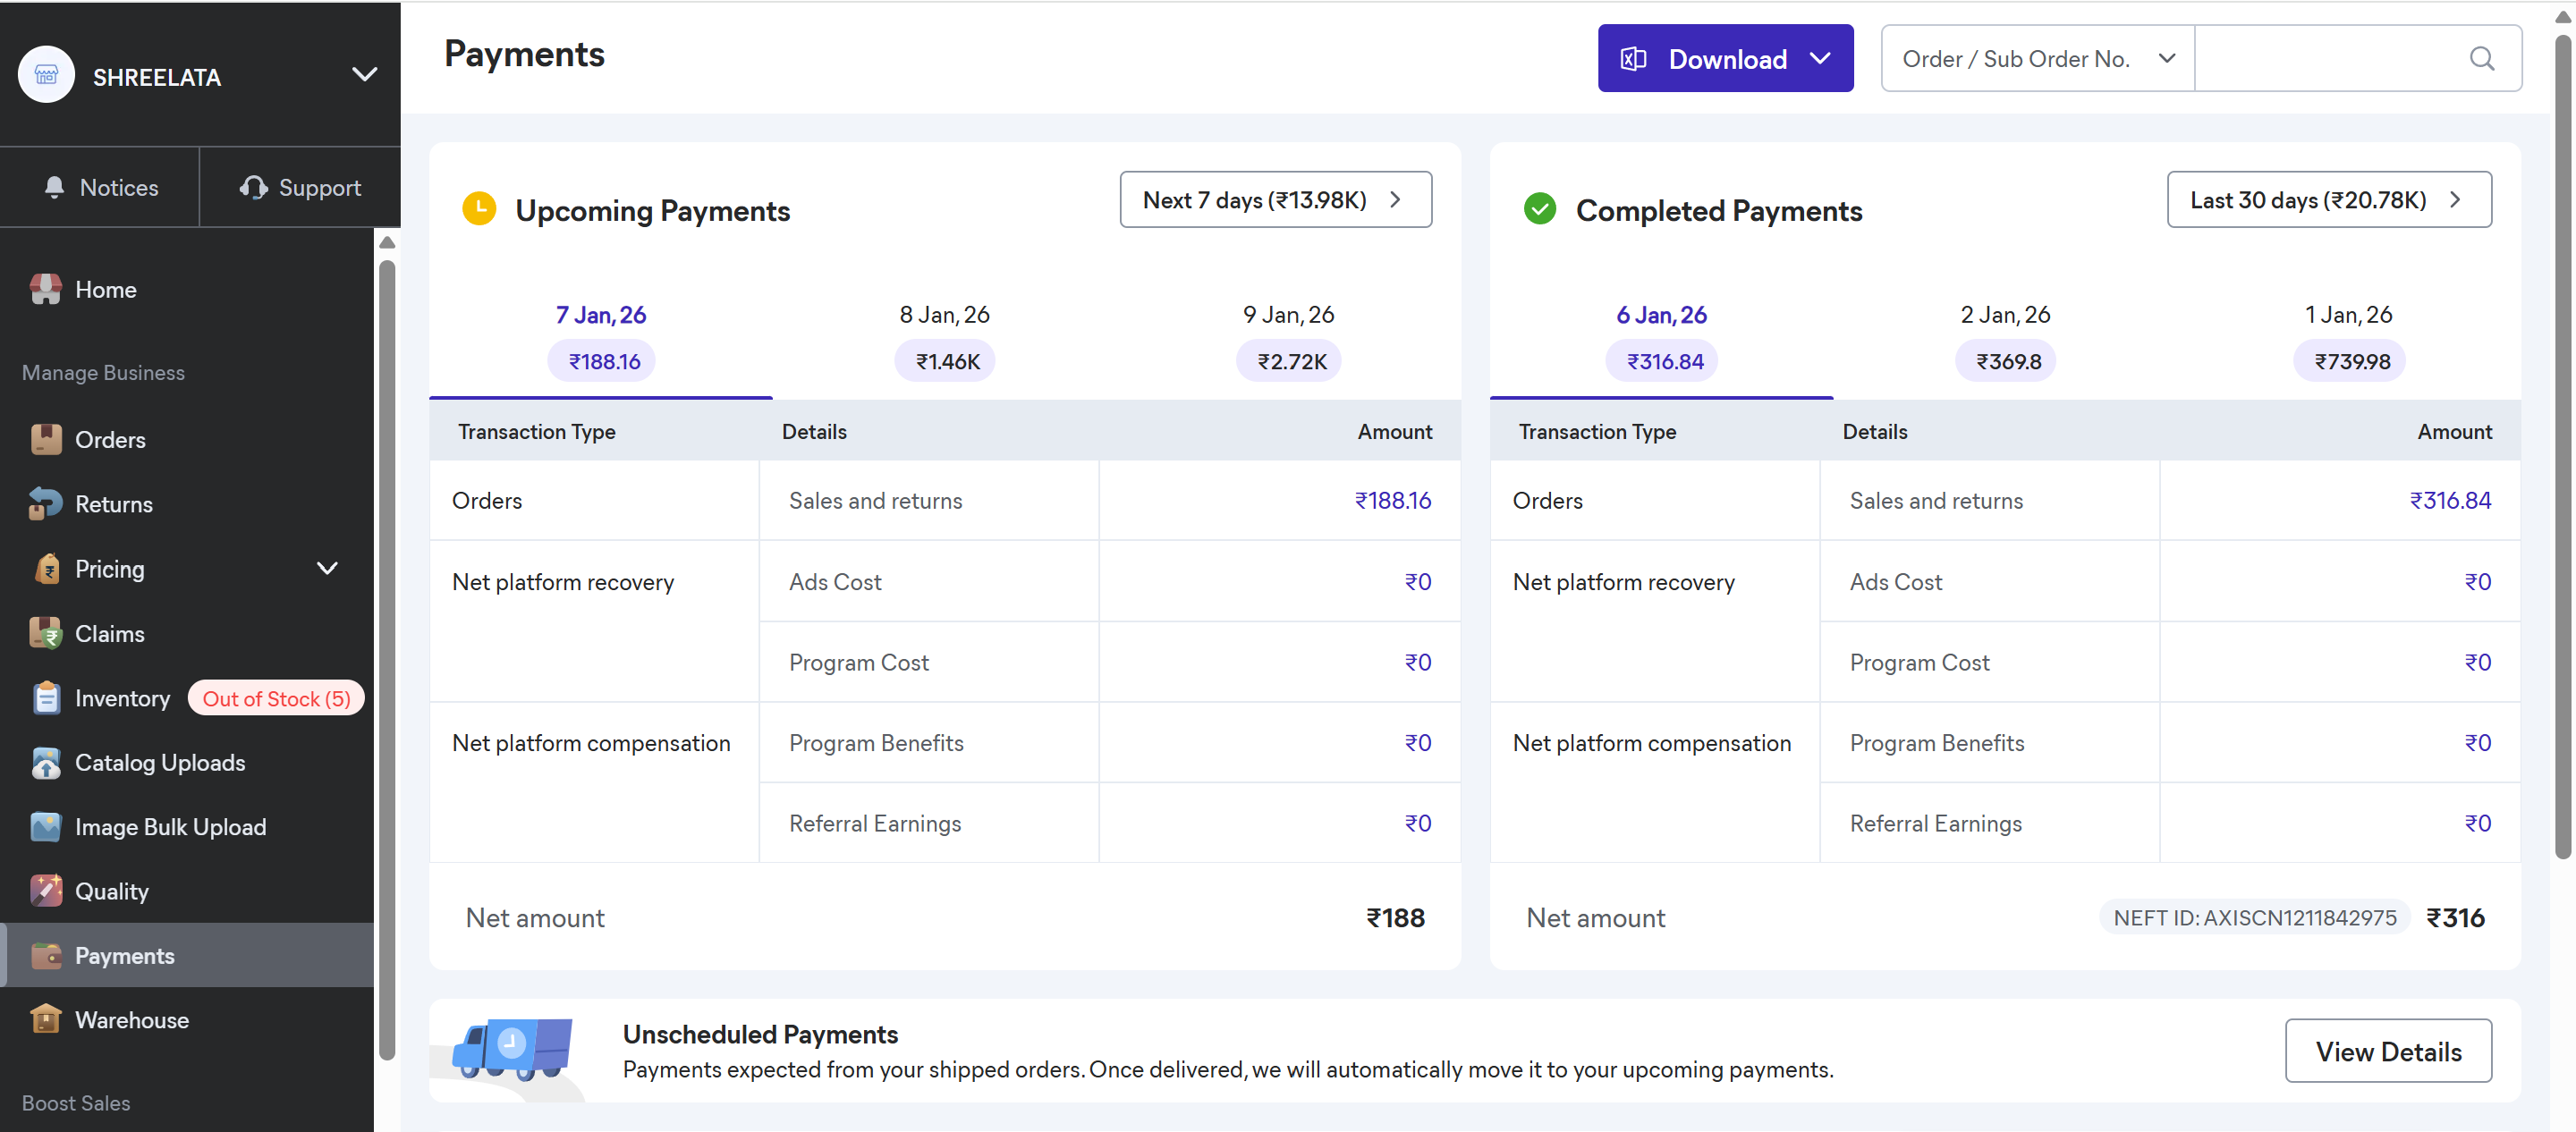Open Orders via its box icon
The height and width of the screenshot is (1132, 2576).
[x=45, y=439]
